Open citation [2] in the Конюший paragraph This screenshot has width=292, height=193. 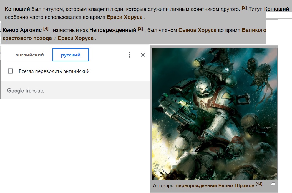244,8
